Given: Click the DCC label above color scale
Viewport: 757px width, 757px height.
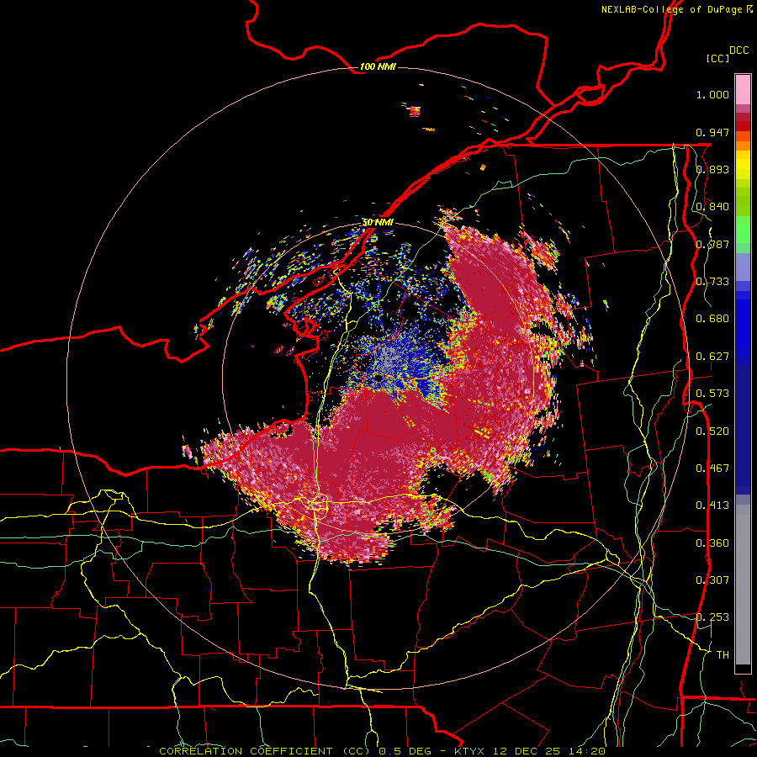Looking at the screenshot, I should [738, 50].
